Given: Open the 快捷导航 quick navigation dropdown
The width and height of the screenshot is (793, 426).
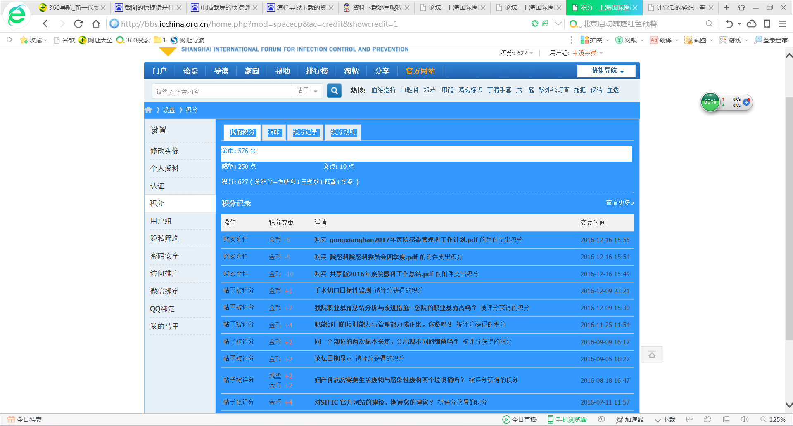Looking at the screenshot, I should tap(606, 71).
